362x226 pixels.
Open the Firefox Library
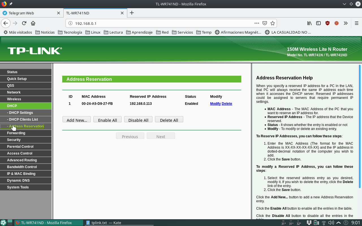pos(309,23)
